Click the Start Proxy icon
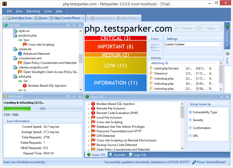The image size is (233, 168). 118,18
